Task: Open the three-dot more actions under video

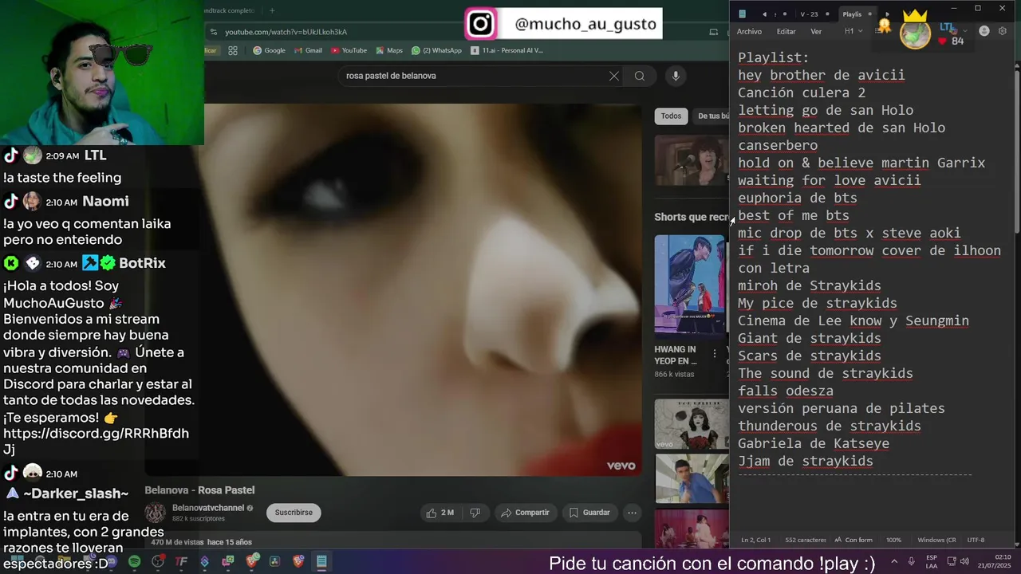Action: [x=632, y=513]
